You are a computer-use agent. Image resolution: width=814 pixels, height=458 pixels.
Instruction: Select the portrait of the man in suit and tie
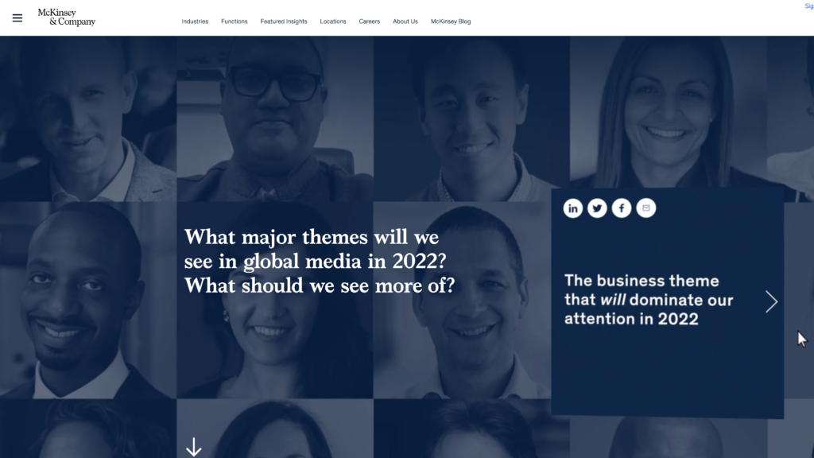coord(88,300)
